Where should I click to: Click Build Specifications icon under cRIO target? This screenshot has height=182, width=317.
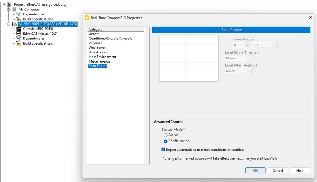19,43
